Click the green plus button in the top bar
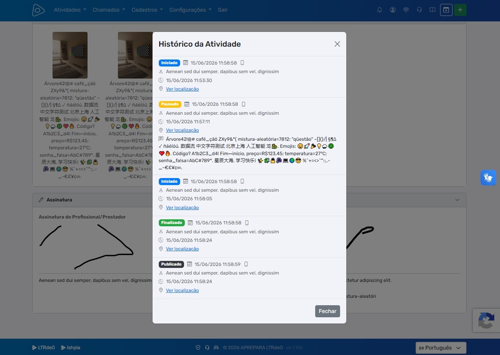Image resolution: width=500 pixels, height=355 pixels. 460,10
